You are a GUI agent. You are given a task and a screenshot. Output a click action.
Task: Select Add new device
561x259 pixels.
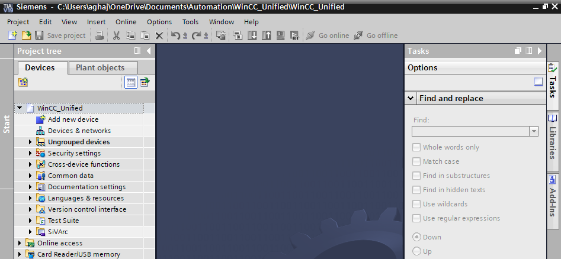click(73, 119)
